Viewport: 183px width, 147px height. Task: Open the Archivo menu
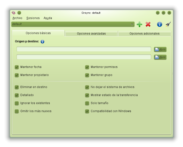[x=17, y=18]
